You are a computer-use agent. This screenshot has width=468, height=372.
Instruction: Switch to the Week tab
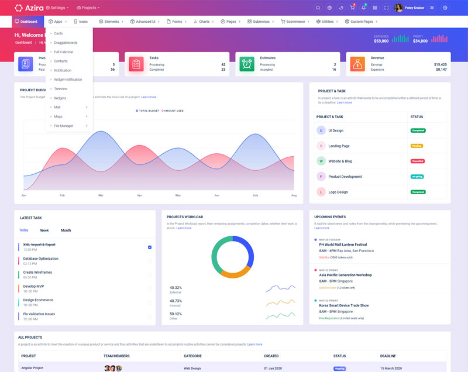(44, 230)
